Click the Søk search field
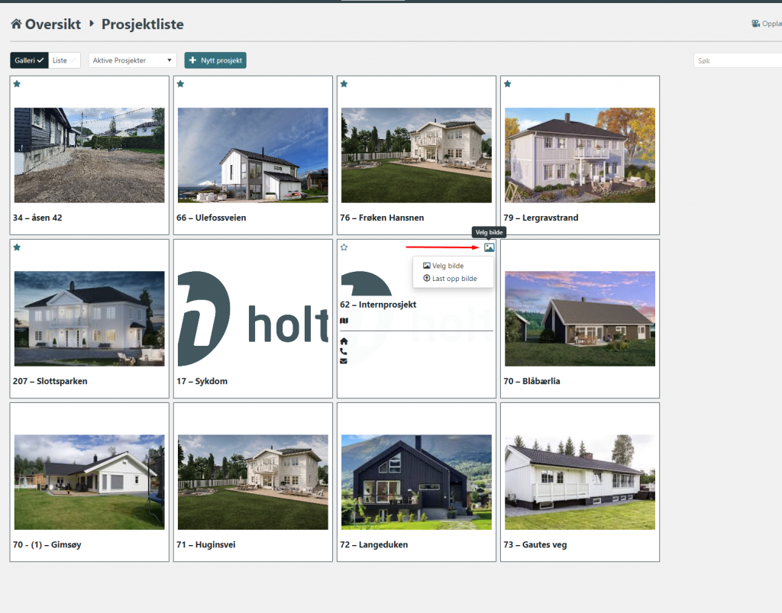 [x=737, y=60]
